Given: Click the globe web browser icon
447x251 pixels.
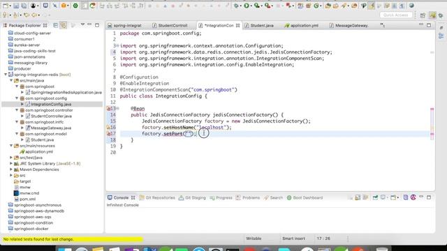Looking at the screenshot, I should 411,6.
